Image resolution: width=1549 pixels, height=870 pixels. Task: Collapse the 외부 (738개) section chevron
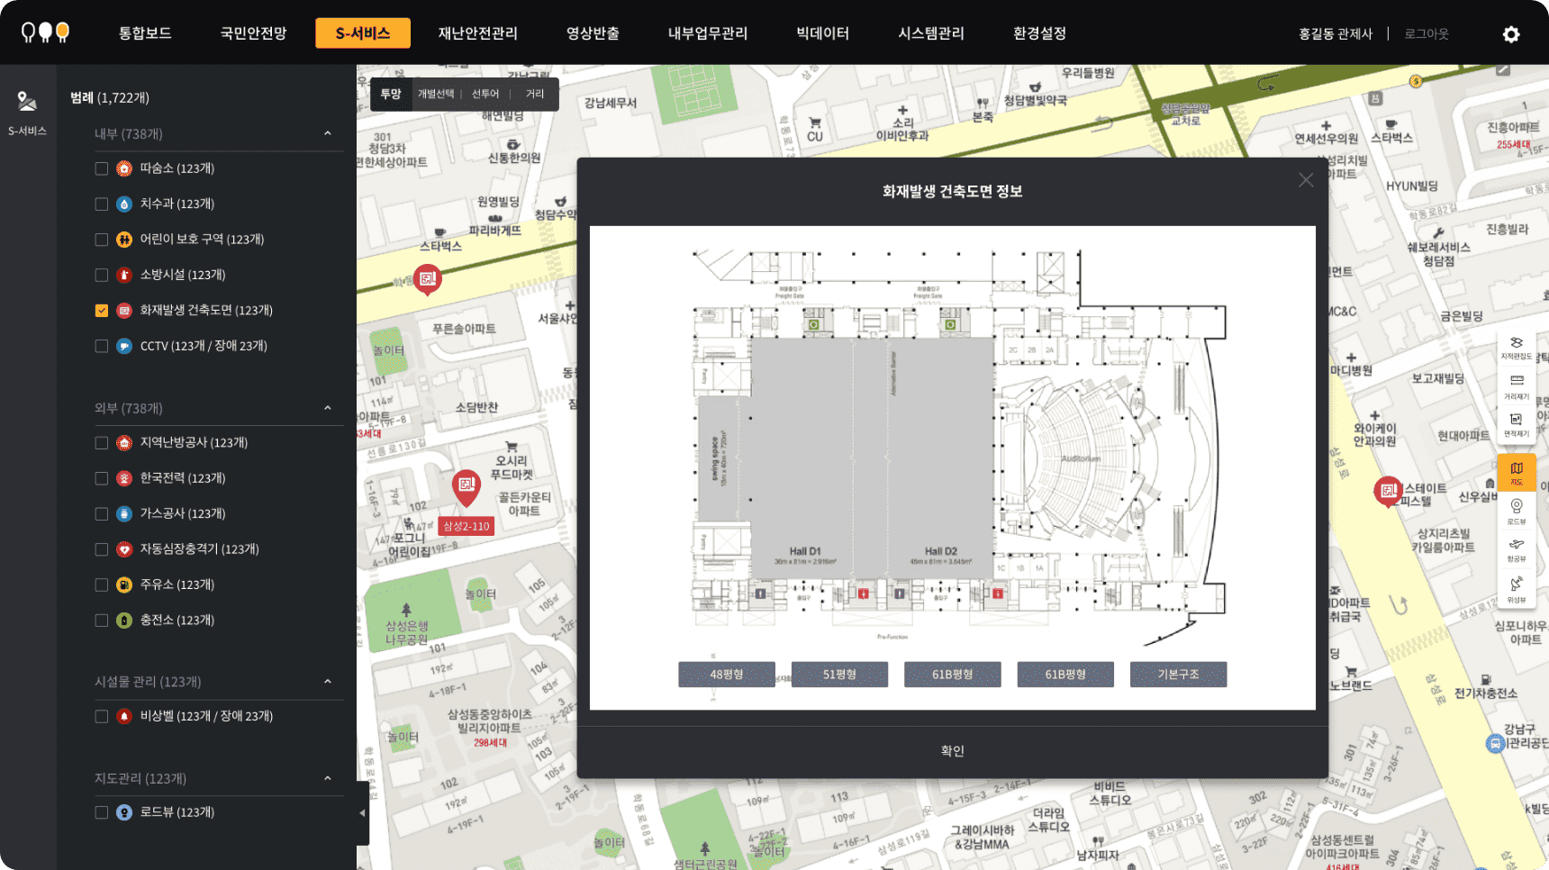click(x=327, y=408)
